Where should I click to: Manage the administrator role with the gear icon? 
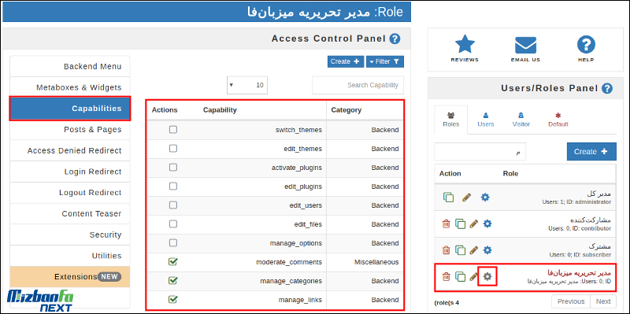click(x=485, y=198)
